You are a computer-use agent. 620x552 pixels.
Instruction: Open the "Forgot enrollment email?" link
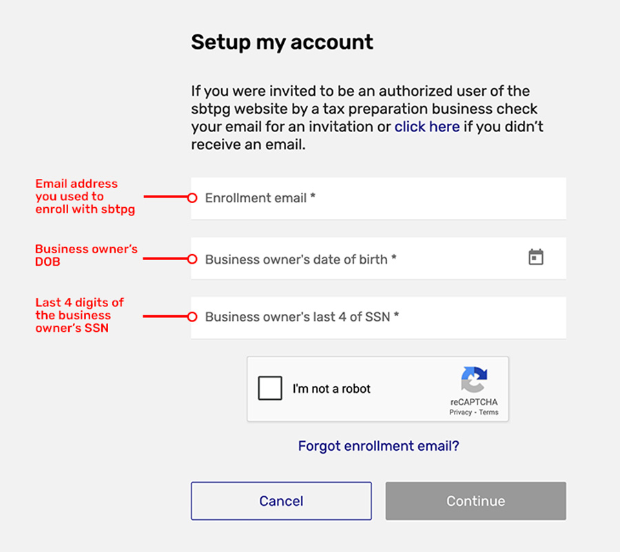point(378,446)
